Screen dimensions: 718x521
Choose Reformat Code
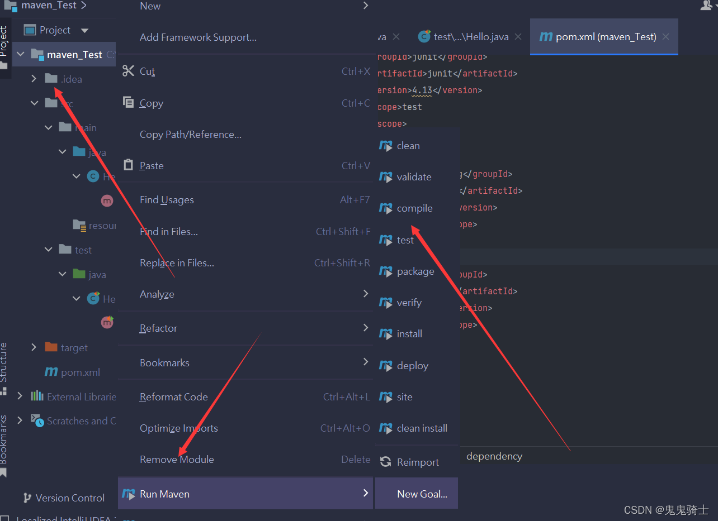click(245, 397)
